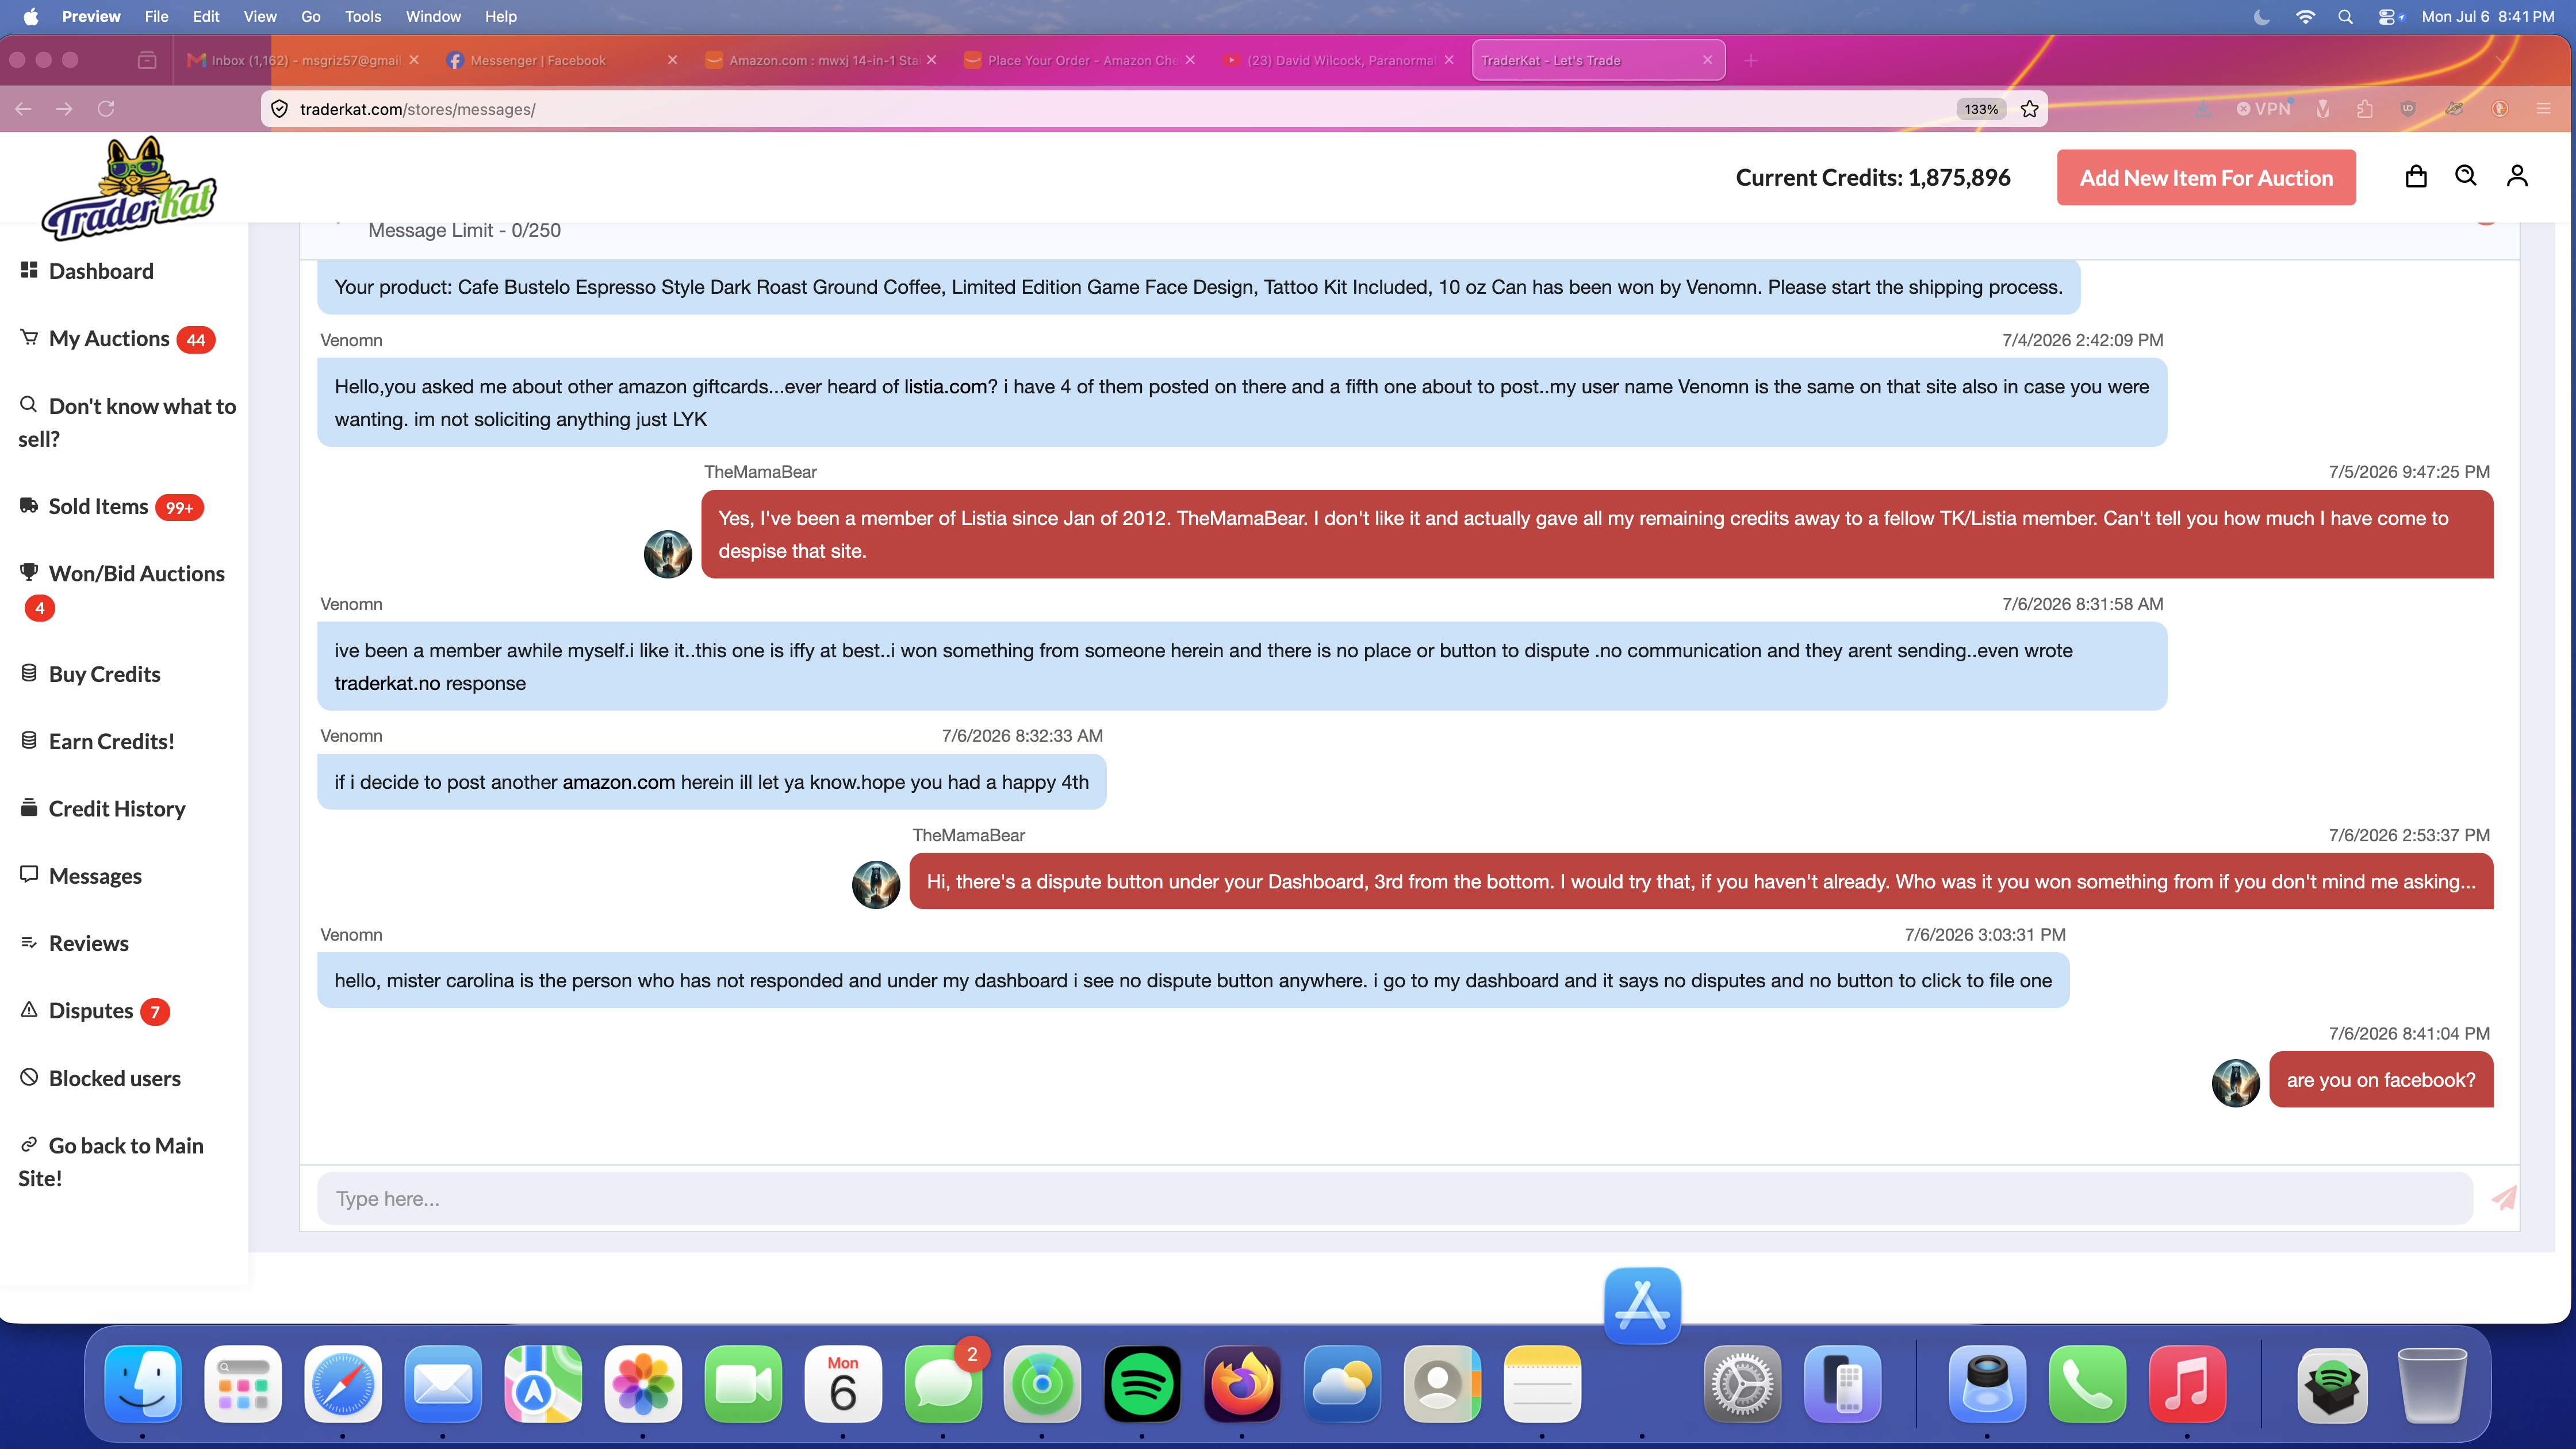
Task: Open Spotify from the dock
Action: (1142, 1384)
